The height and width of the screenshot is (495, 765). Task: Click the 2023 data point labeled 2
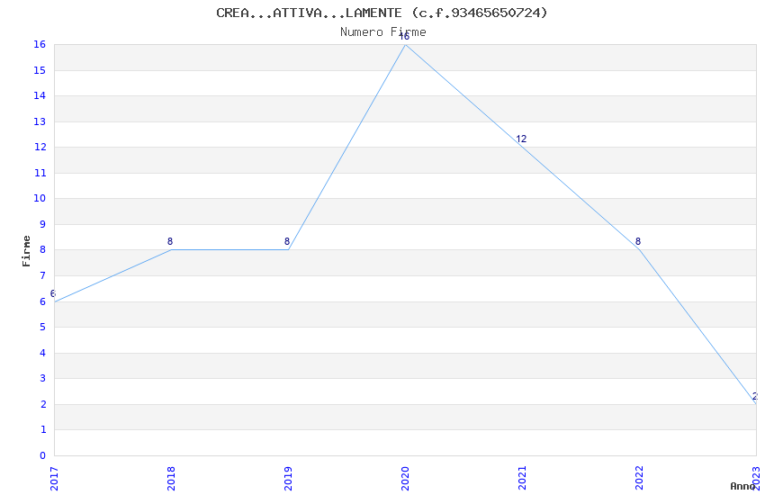point(755,397)
